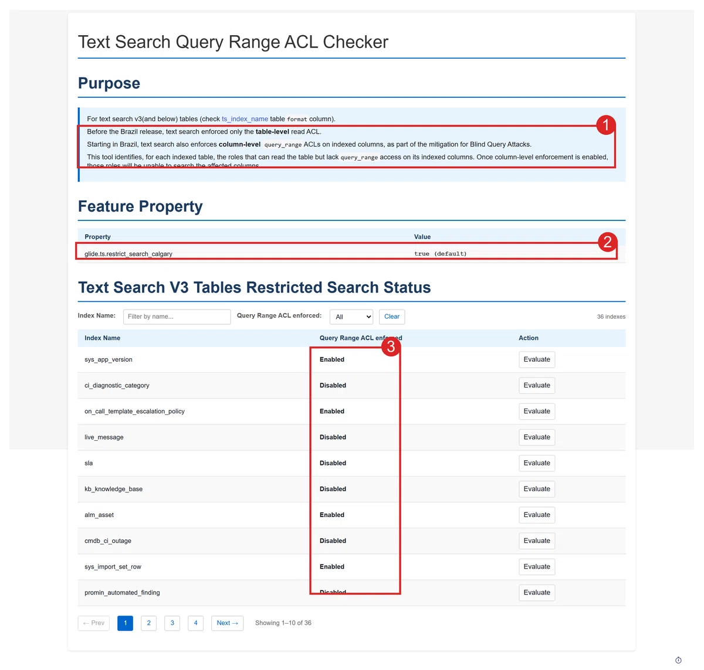
Task: Select the sys_app_version index name
Action: tap(109, 360)
